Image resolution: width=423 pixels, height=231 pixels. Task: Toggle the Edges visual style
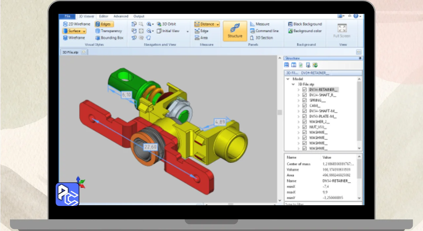[104, 24]
